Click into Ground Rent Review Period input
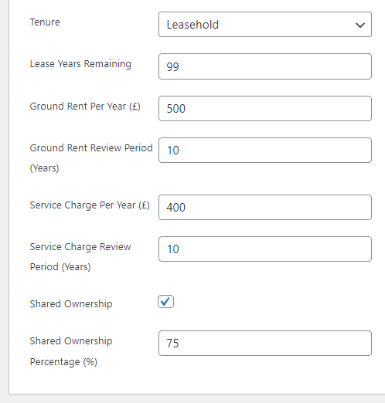Screen dimensions: 385x403 [265, 150]
